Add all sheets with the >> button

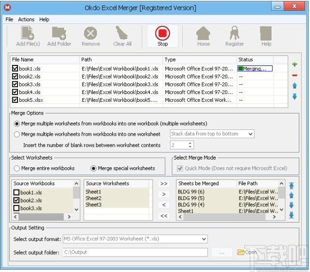pyautogui.click(x=164, y=184)
